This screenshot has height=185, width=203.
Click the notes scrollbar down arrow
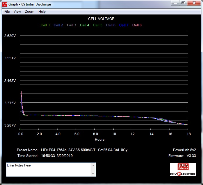(93, 174)
